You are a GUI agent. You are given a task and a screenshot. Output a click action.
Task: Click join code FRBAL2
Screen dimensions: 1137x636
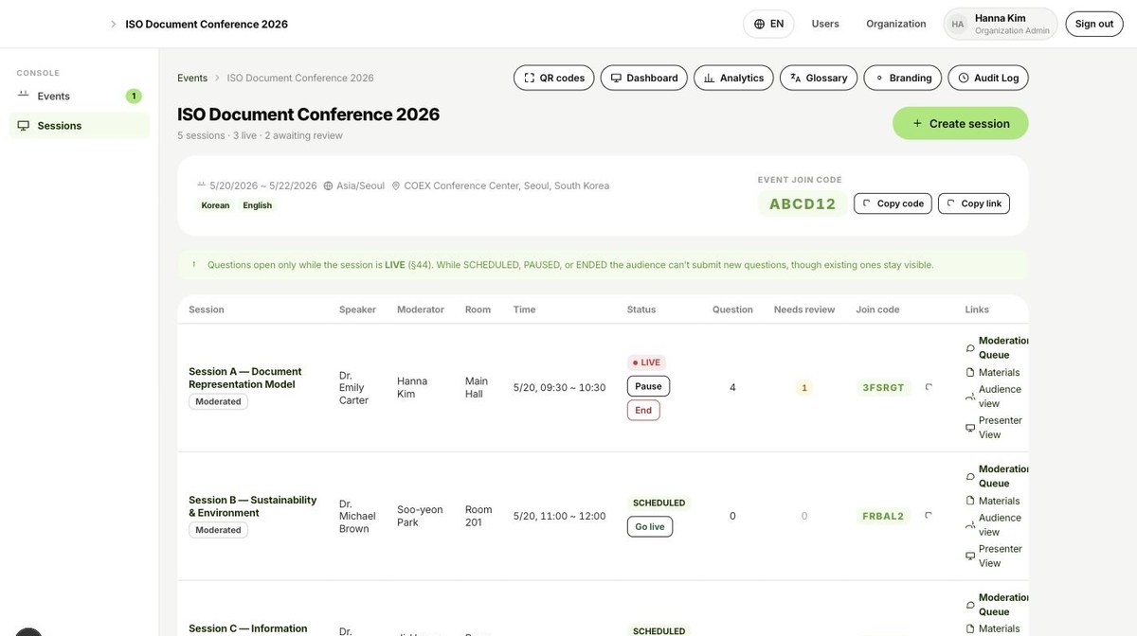[x=883, y=516]
